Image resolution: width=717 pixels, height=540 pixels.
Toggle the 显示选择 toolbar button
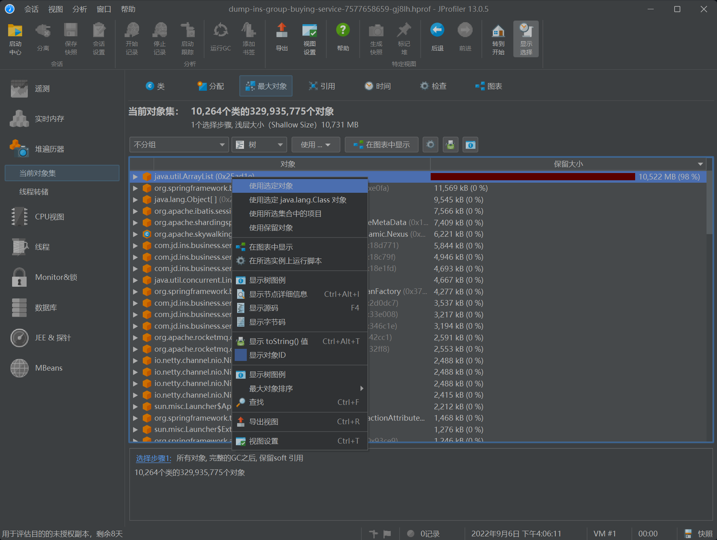coord(526,39)
